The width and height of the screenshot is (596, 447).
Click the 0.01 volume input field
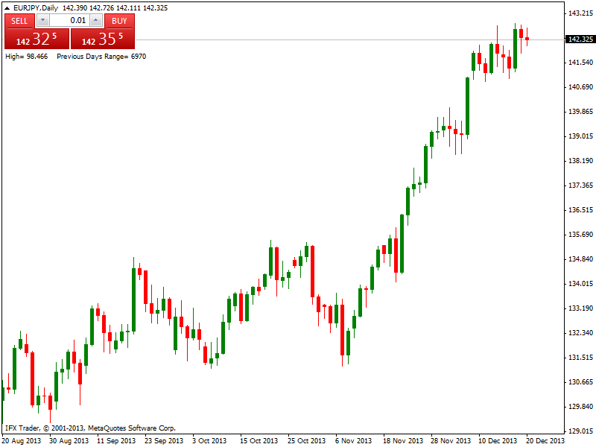pyautogui.click(x=69, y=21)
